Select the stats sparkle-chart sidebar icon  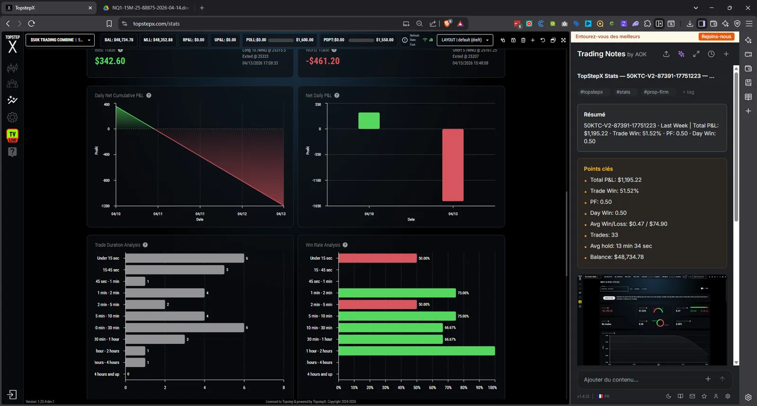[12, 100]
